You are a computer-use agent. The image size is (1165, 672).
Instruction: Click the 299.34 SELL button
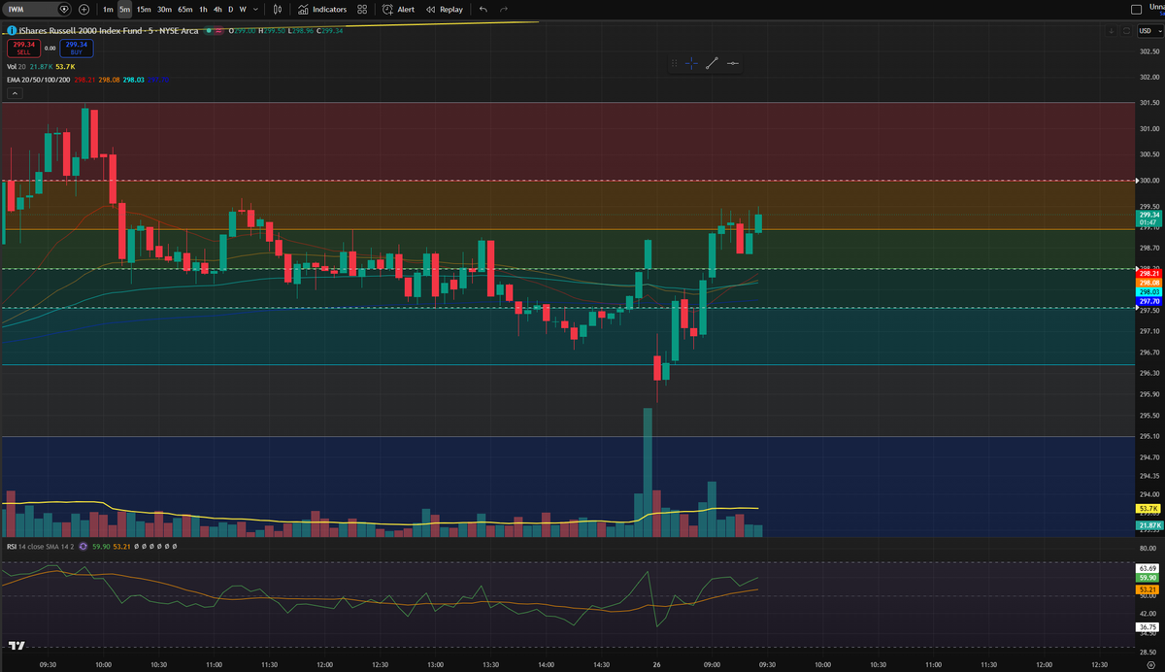pos(22,48)
